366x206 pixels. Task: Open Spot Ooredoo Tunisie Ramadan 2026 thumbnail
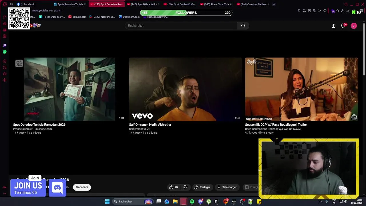(x=69, y=89)
